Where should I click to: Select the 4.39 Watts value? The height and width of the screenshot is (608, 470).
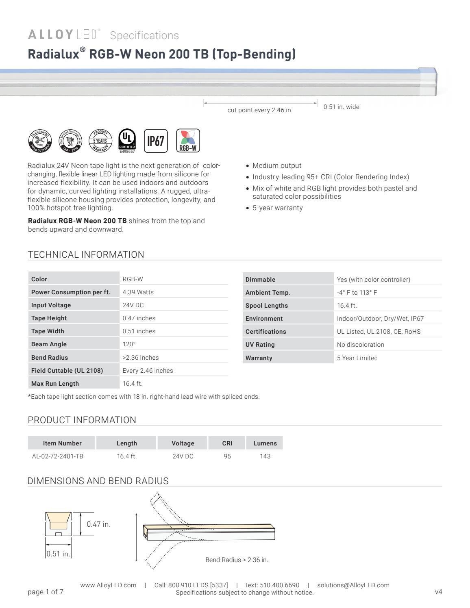[x=138, y=292]
